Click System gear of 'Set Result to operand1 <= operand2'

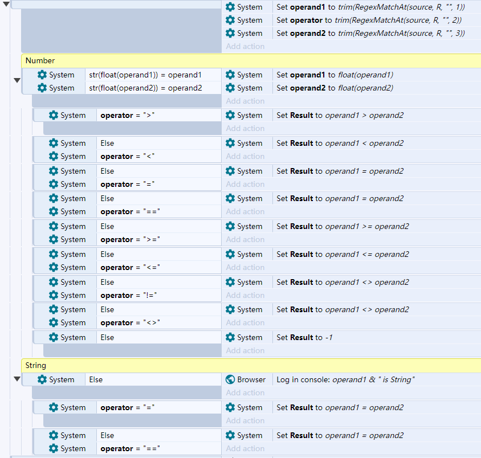230,254
